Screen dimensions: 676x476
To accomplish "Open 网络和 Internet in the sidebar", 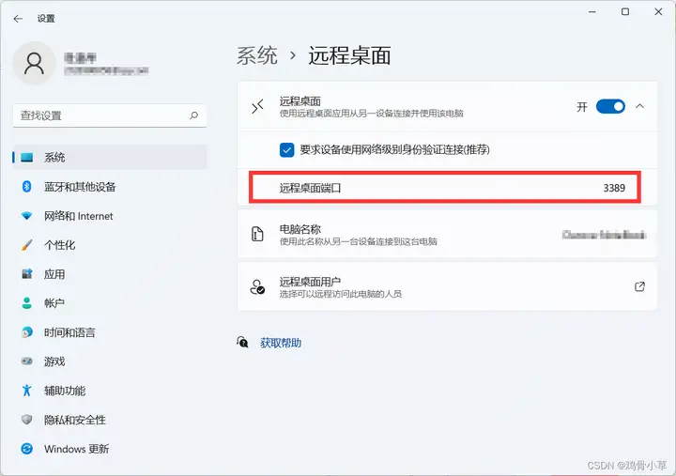I will 110,216.
